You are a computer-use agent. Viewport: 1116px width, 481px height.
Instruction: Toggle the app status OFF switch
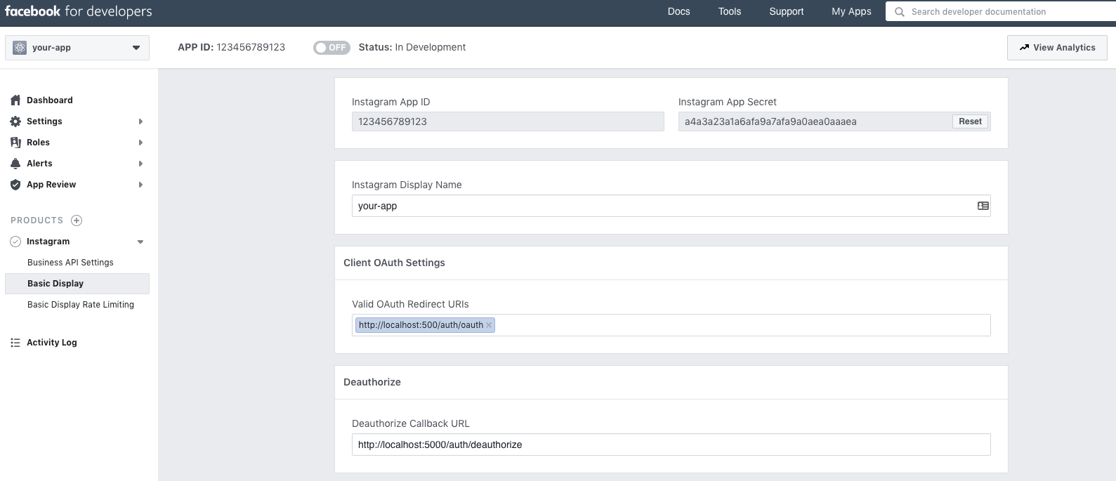pyautogui.click(x=331, y=48)
